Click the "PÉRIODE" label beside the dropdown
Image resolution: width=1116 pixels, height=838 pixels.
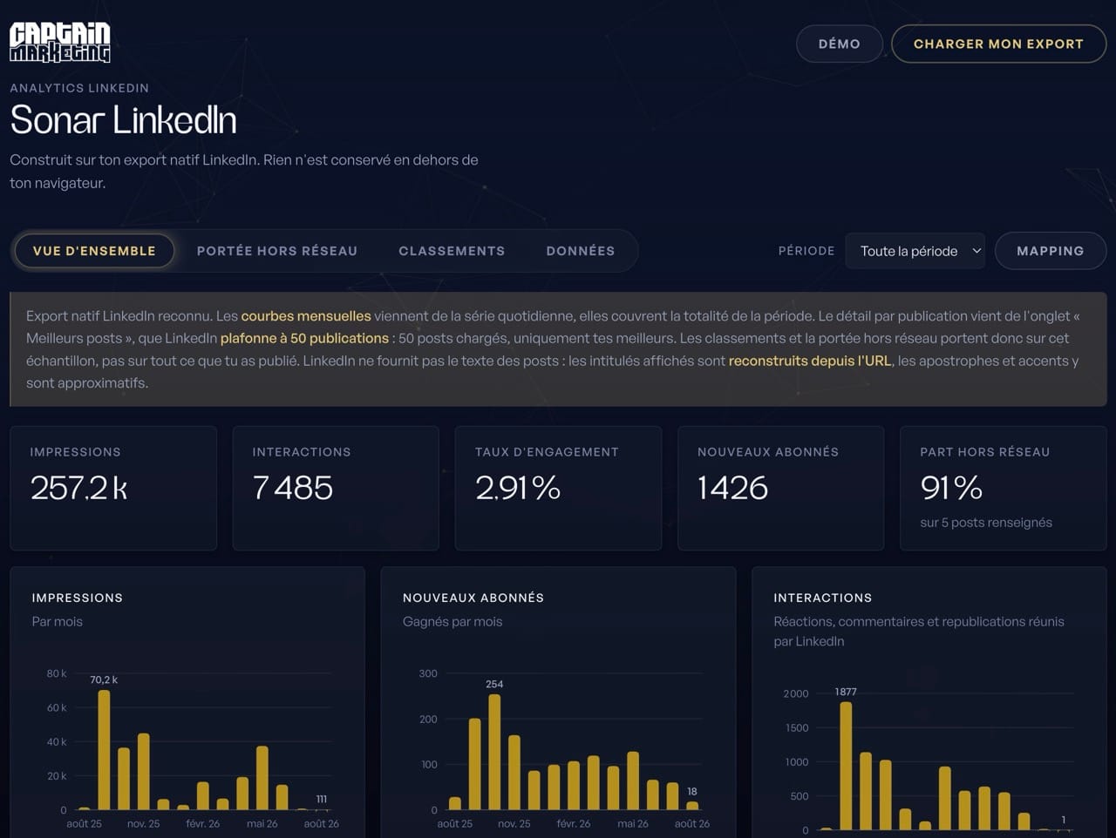point(806,251)
